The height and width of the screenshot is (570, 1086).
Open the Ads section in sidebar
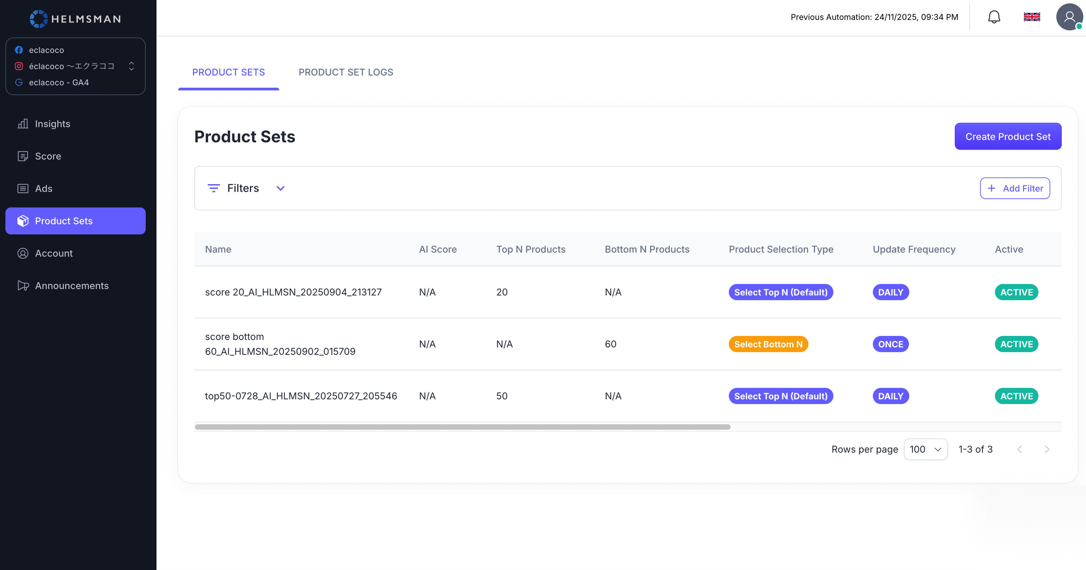pyautogui.click(x=44, y=189)
